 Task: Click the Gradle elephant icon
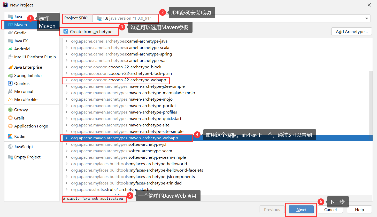[10, 33]
